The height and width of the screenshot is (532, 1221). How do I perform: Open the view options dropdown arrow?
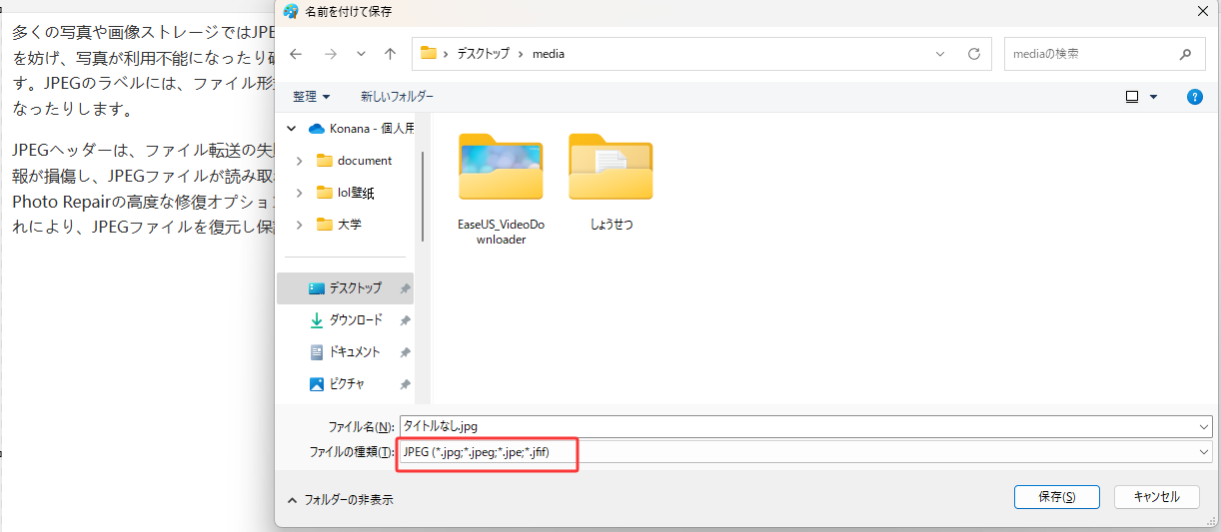pos(1153,97)
